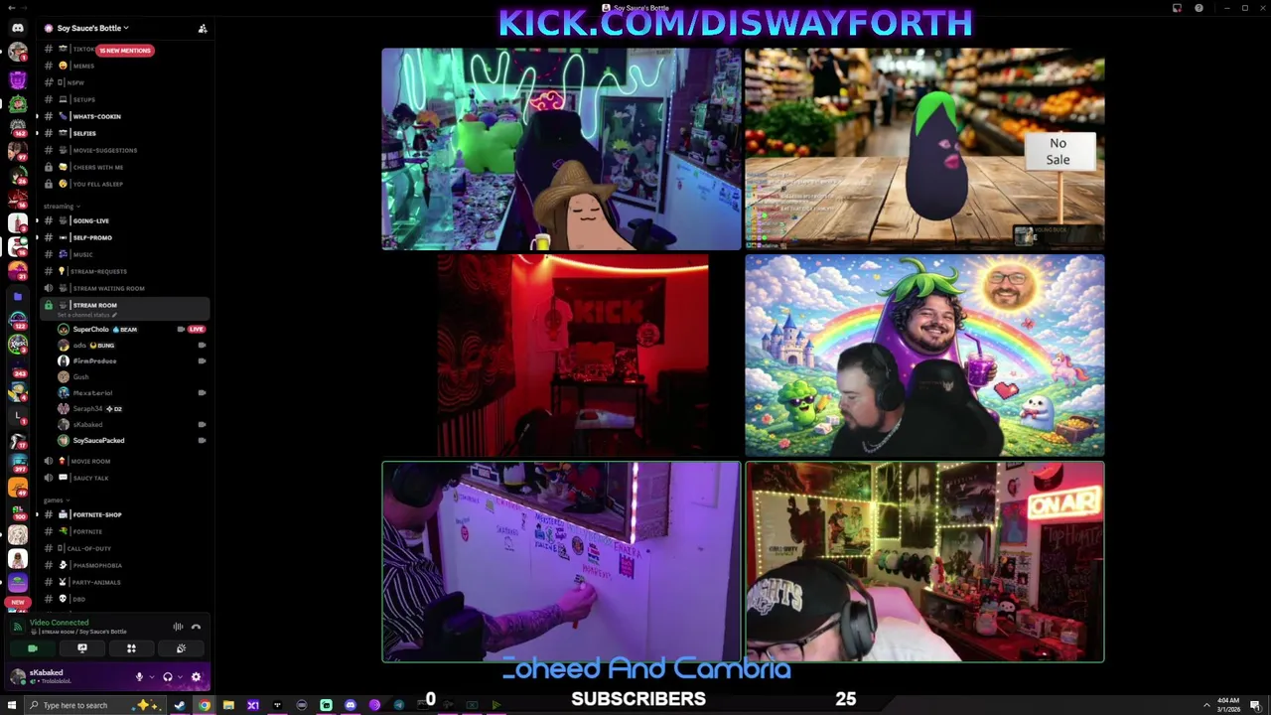Image resolution: width=1271 pixels, height=715 pixels.
Task: Open input device options arrow beside microphone
Action: (151, 677)
